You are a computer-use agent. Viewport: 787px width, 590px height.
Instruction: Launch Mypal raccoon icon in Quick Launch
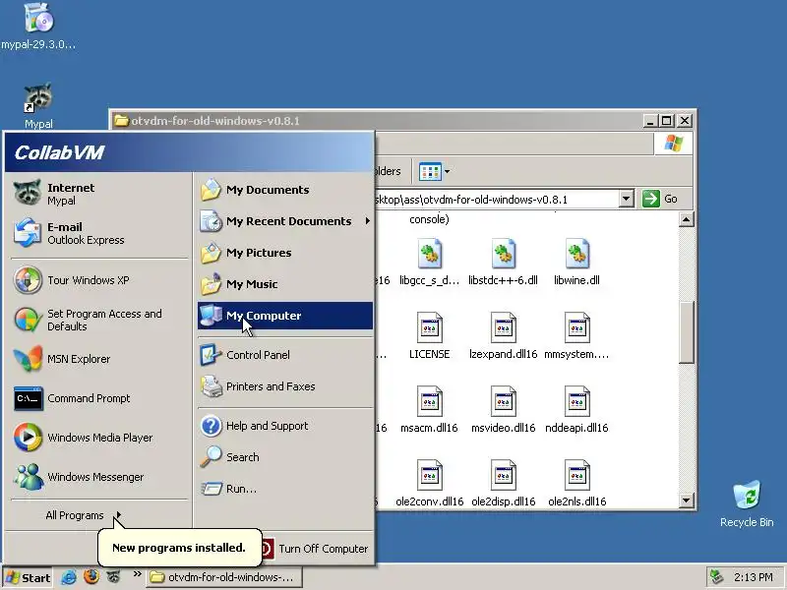[x=114, y=577]
